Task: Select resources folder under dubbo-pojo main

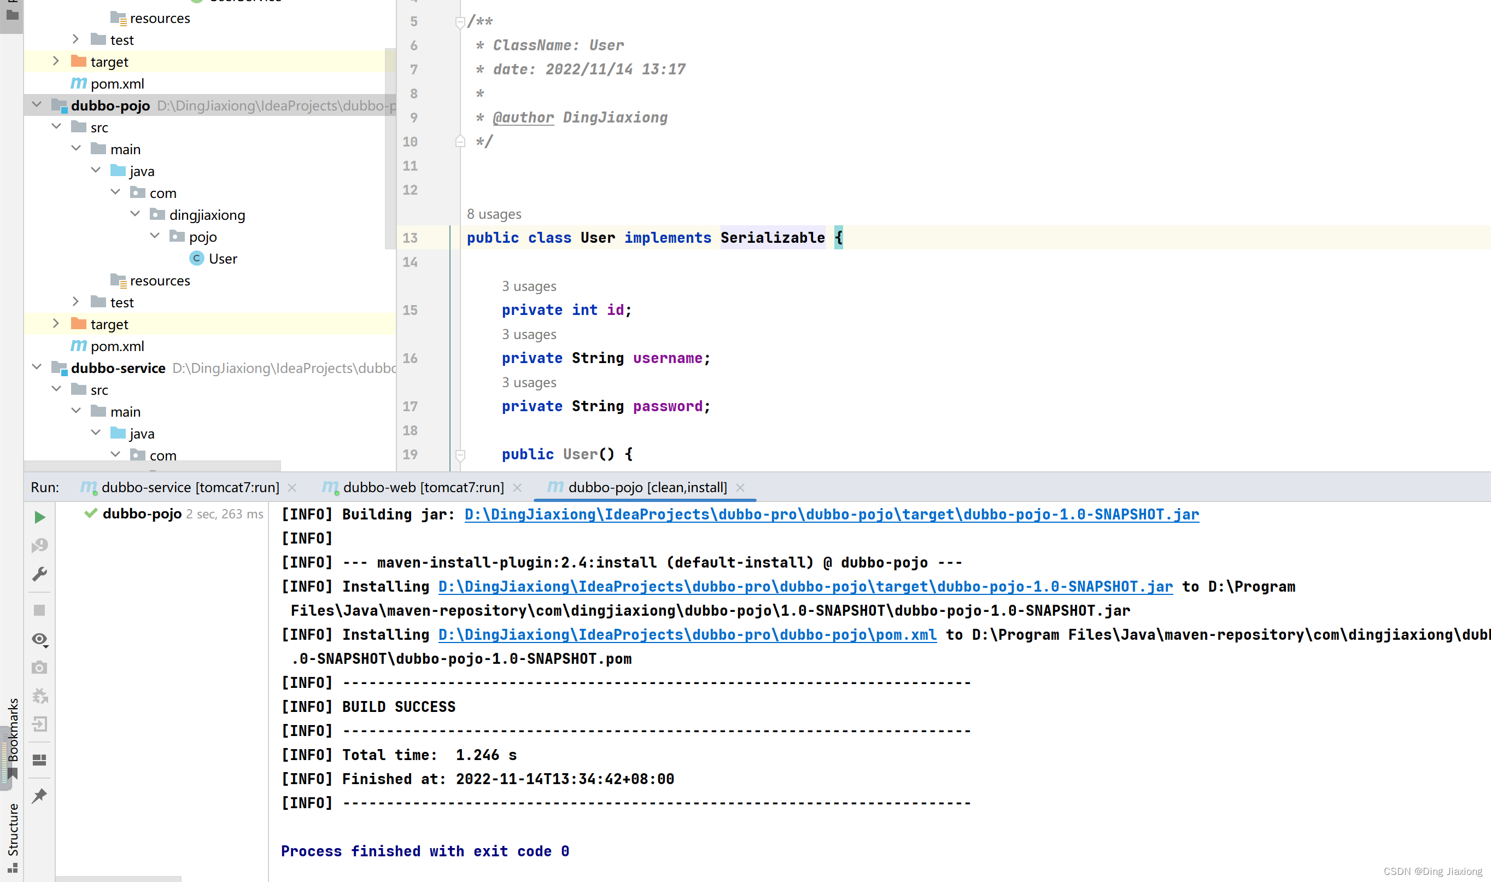Action: point(150,281)
